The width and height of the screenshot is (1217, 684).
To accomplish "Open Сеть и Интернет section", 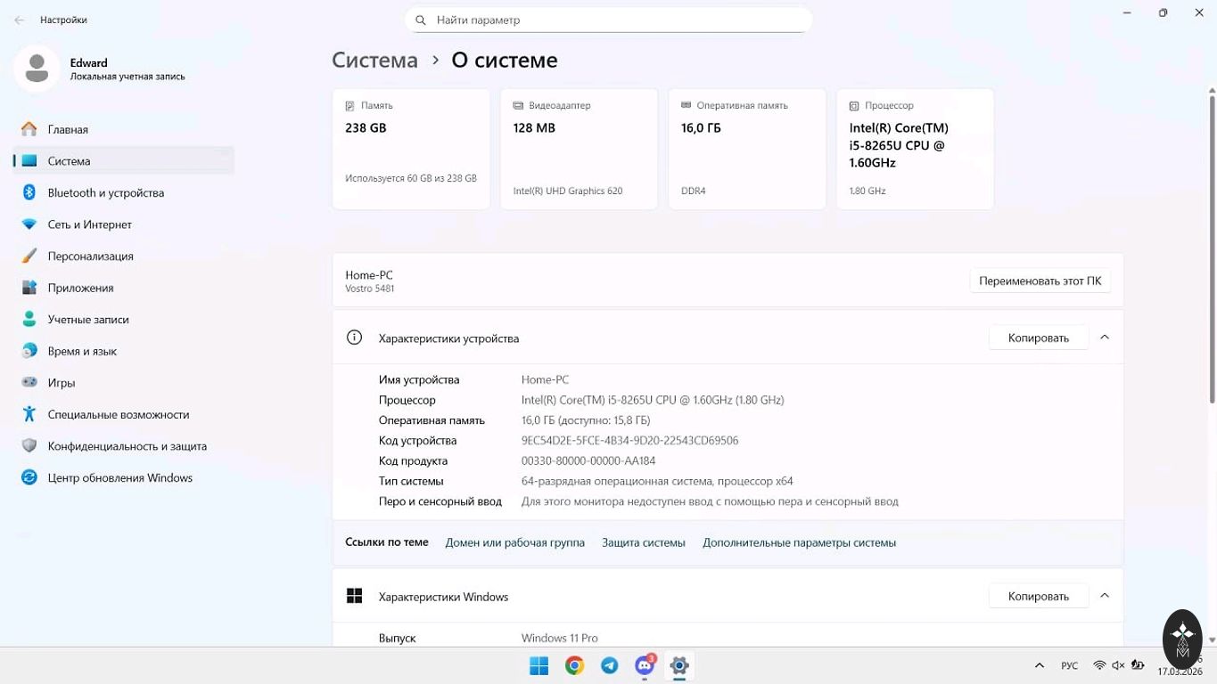I will point(89,224).
